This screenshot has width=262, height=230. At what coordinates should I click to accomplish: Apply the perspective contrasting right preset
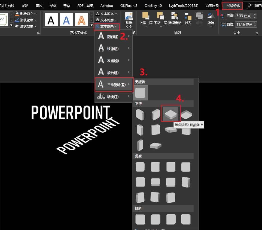[x=140, y=198]
